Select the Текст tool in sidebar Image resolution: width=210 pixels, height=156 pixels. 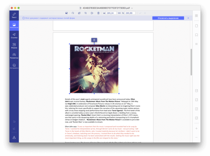[14, 15]
